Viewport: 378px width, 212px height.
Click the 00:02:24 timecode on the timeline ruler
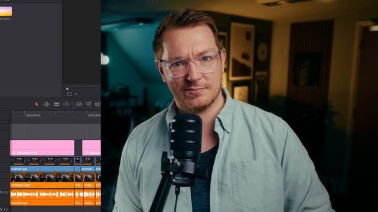94,115
